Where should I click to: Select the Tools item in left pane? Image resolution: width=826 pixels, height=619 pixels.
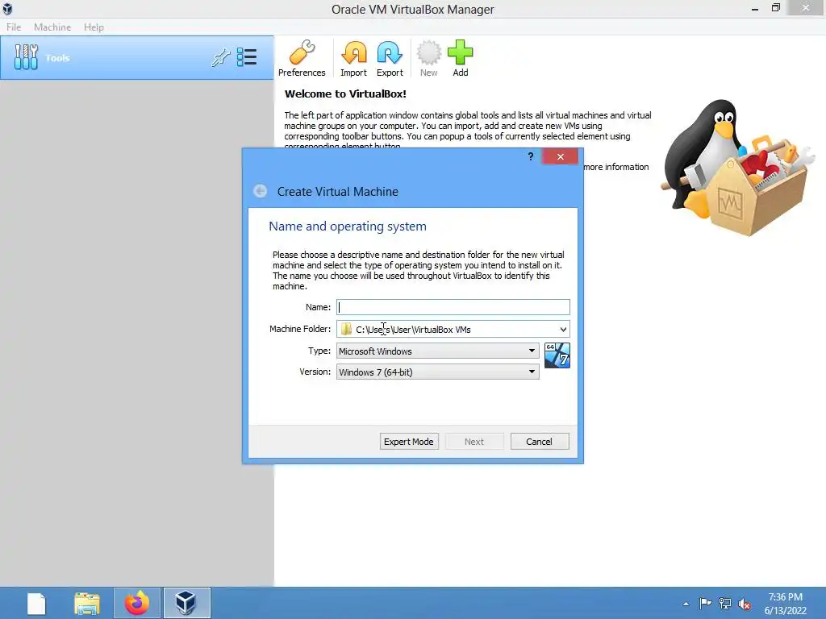click(x=137, y=58)
